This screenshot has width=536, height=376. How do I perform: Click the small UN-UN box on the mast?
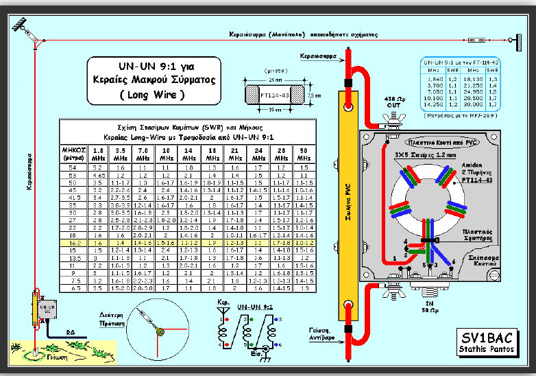pos(47,309)
